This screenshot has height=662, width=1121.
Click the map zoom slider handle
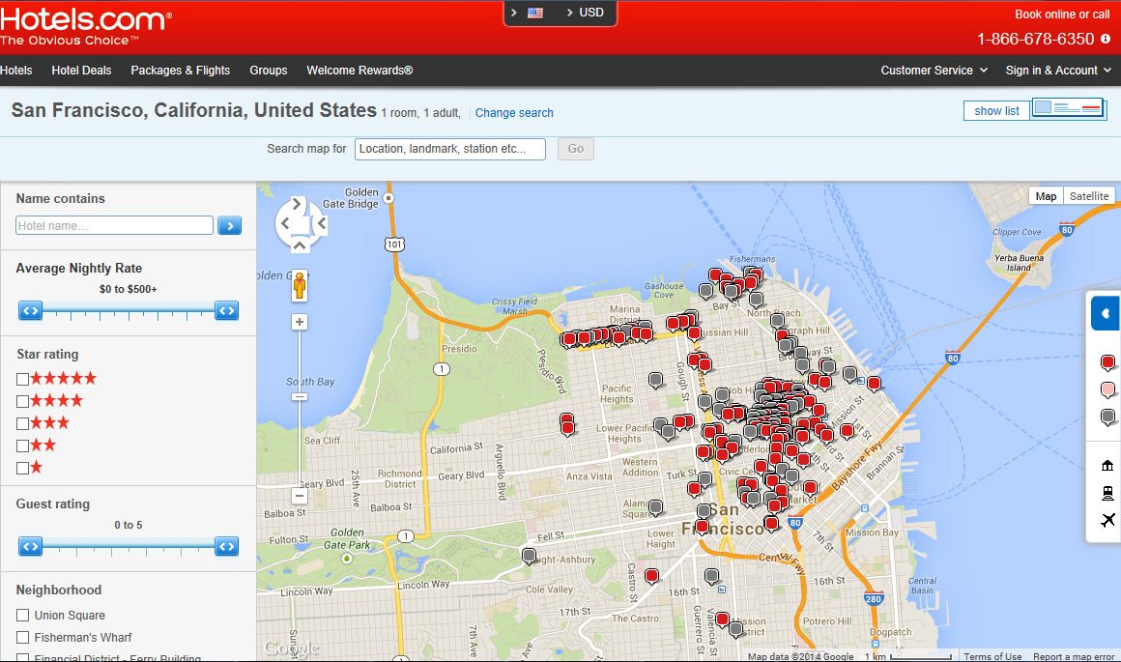[300, 397]
